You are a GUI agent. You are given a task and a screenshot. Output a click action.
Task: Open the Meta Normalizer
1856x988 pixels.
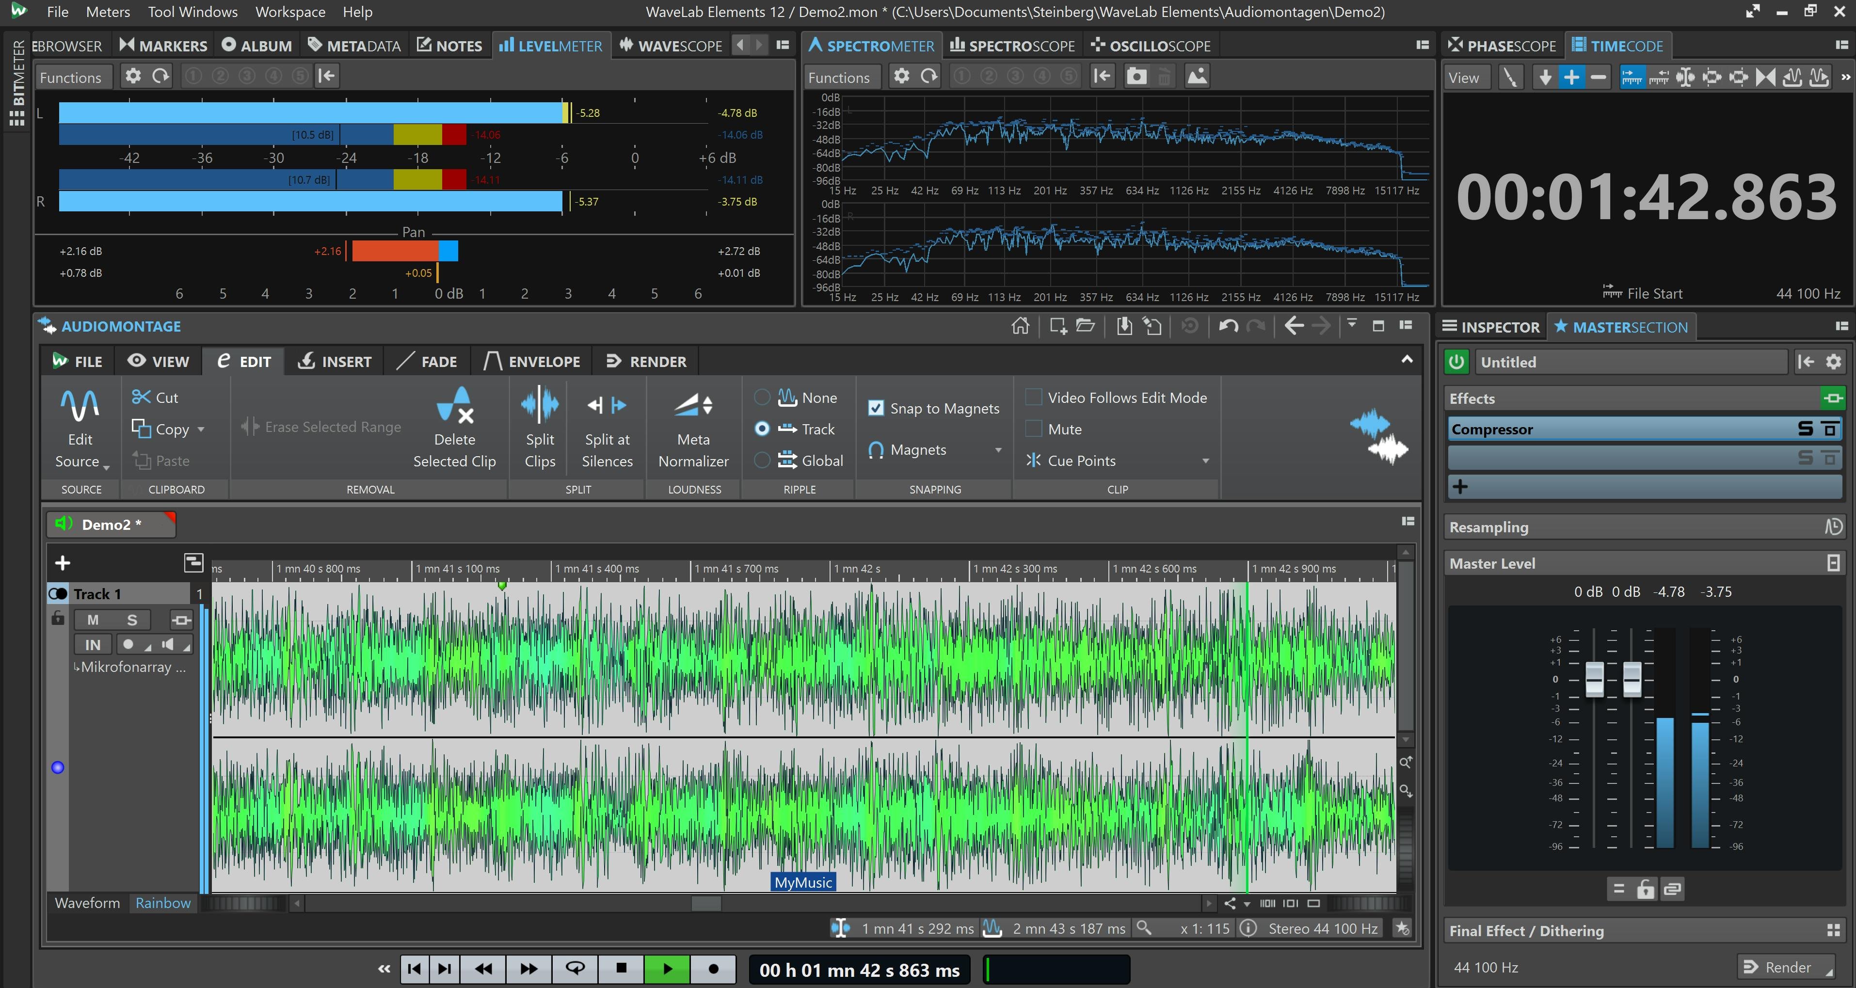tap(692, 427)
